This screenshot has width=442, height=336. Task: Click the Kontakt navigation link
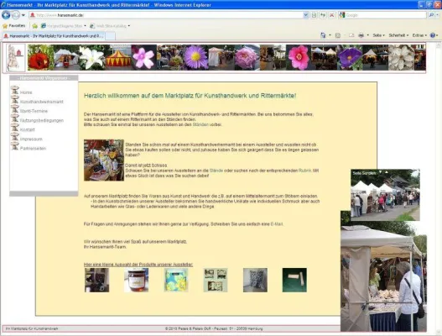click(28, 129)
